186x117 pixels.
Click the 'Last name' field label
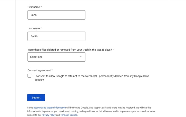coord(34,28)
